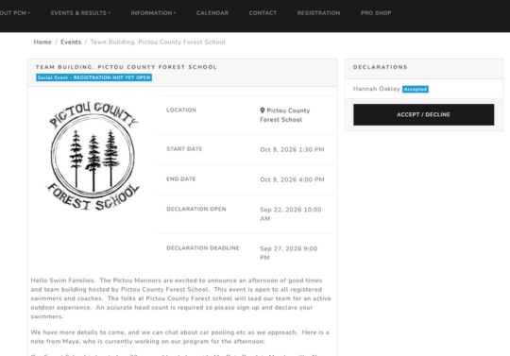Click the paragraph starting Hello Swim Families

180,298
